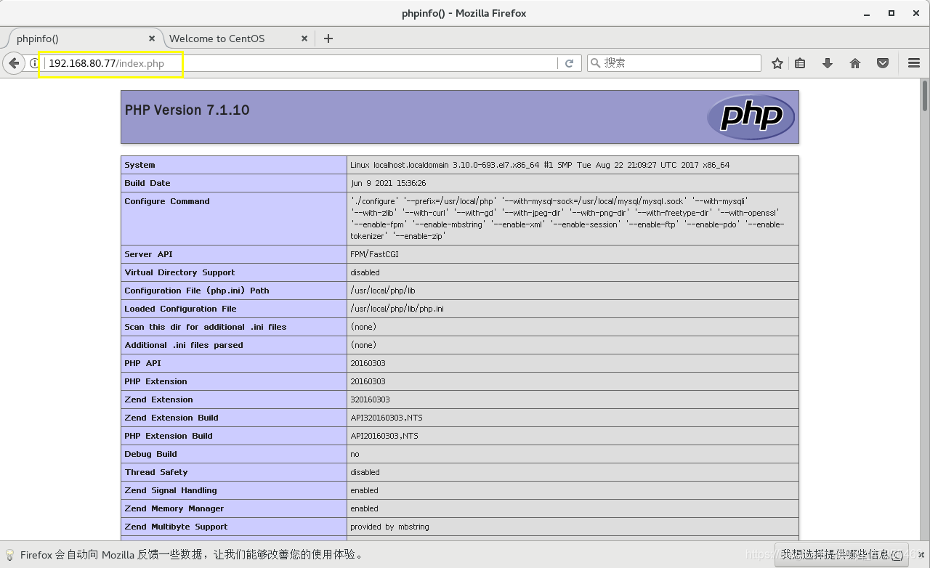
Task: Select the Build Date label
Action: pyautogui.click(x=147, y=183)
